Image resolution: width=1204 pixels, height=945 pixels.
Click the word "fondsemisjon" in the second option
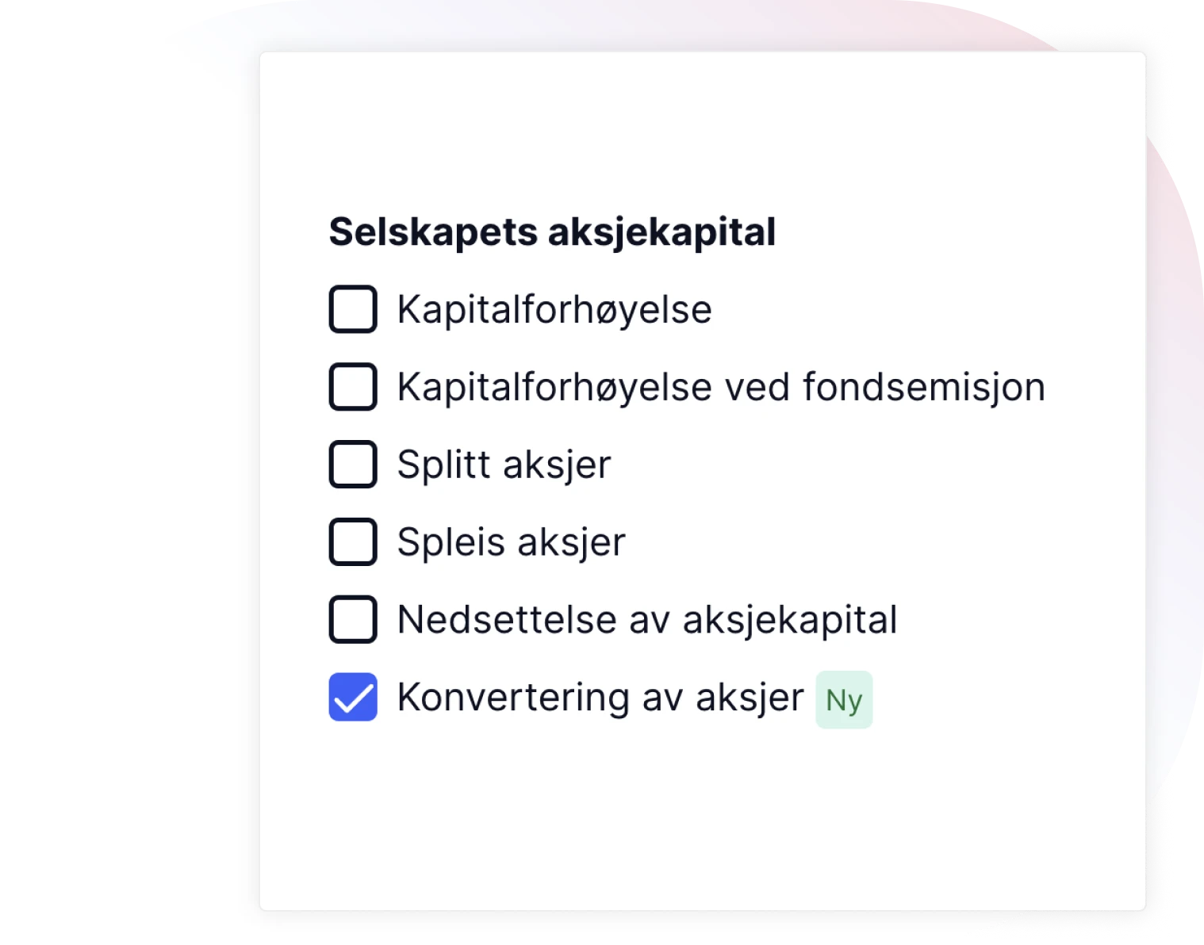924,388
